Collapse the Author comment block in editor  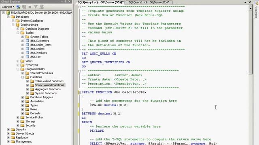click(x=79, y=71)
